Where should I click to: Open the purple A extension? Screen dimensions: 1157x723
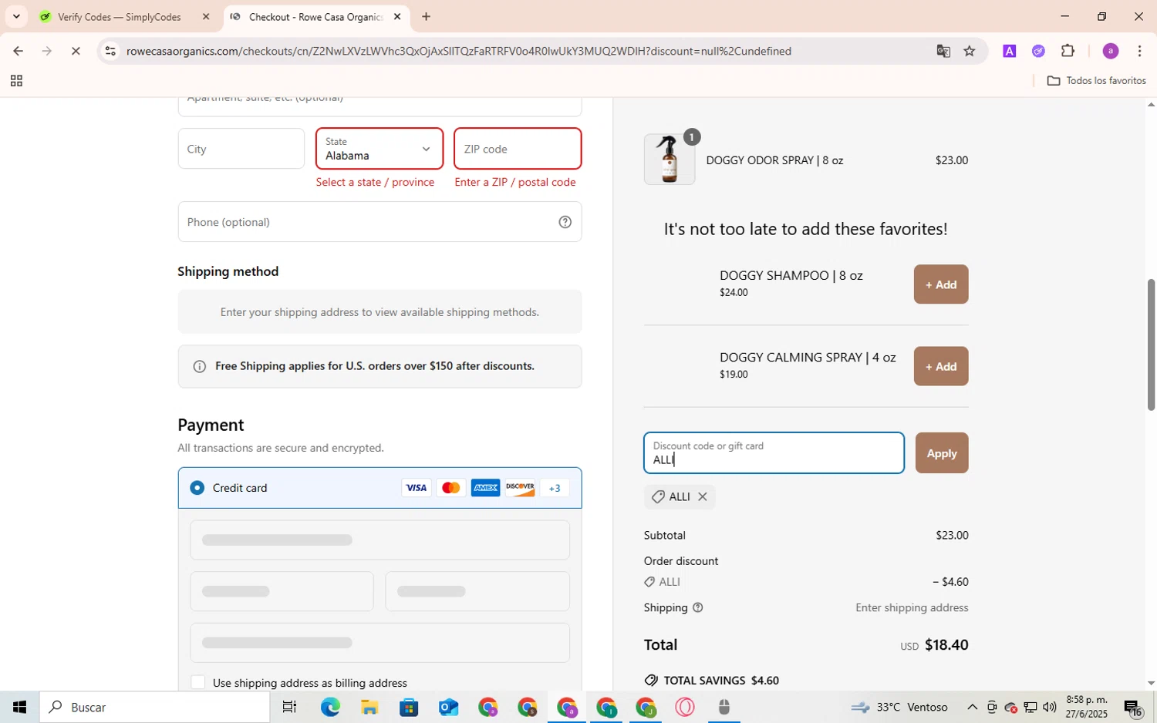point(1009,51)
